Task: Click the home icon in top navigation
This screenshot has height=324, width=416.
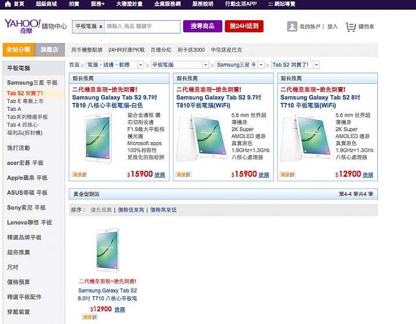Action: click(8, 4)
